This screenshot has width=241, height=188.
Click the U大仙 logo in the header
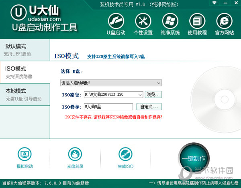pyautogui.click(x=18, y=12)
